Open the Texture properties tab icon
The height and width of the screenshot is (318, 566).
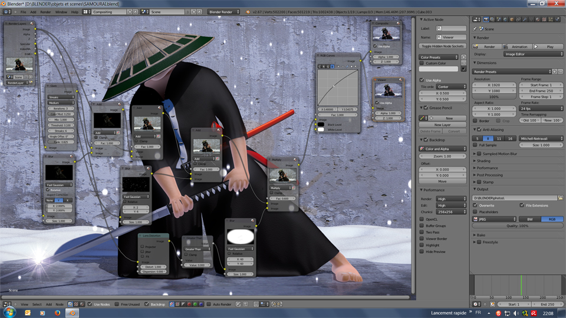pos(544,19)
